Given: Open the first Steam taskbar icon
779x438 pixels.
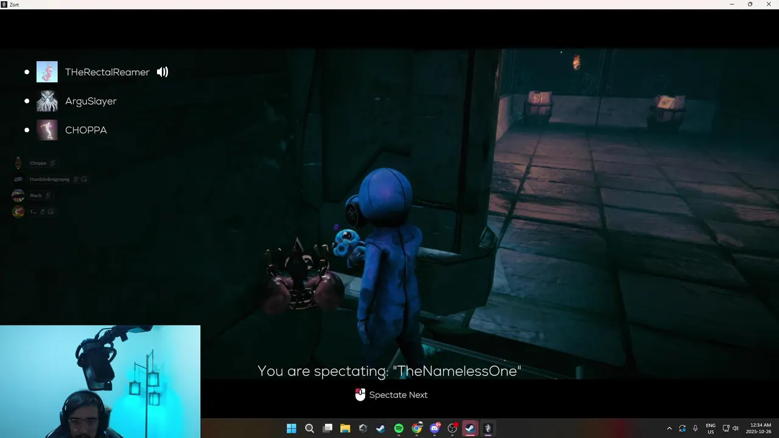Looking at the screenshot, I should 381,428.
